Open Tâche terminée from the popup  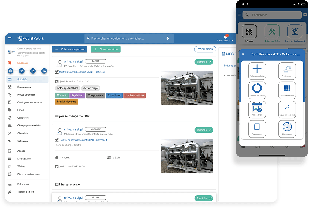pos(287,90)
